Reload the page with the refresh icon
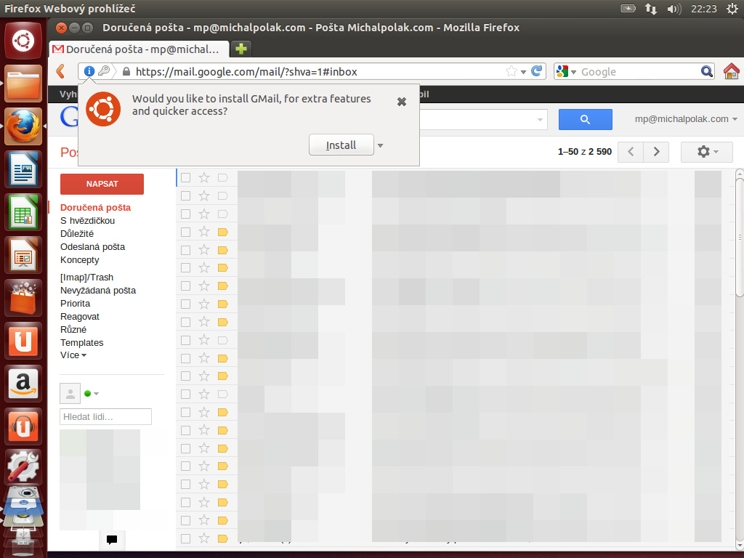744x558 pixels. (537, 71)
